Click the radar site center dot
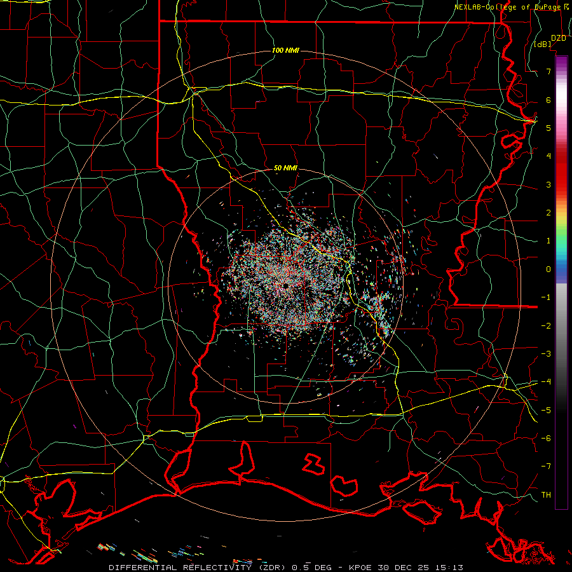 pos(285,285)
